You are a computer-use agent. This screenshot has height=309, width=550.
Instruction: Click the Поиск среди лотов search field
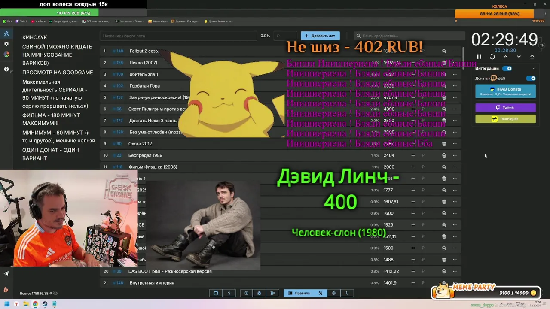(409, 36)
